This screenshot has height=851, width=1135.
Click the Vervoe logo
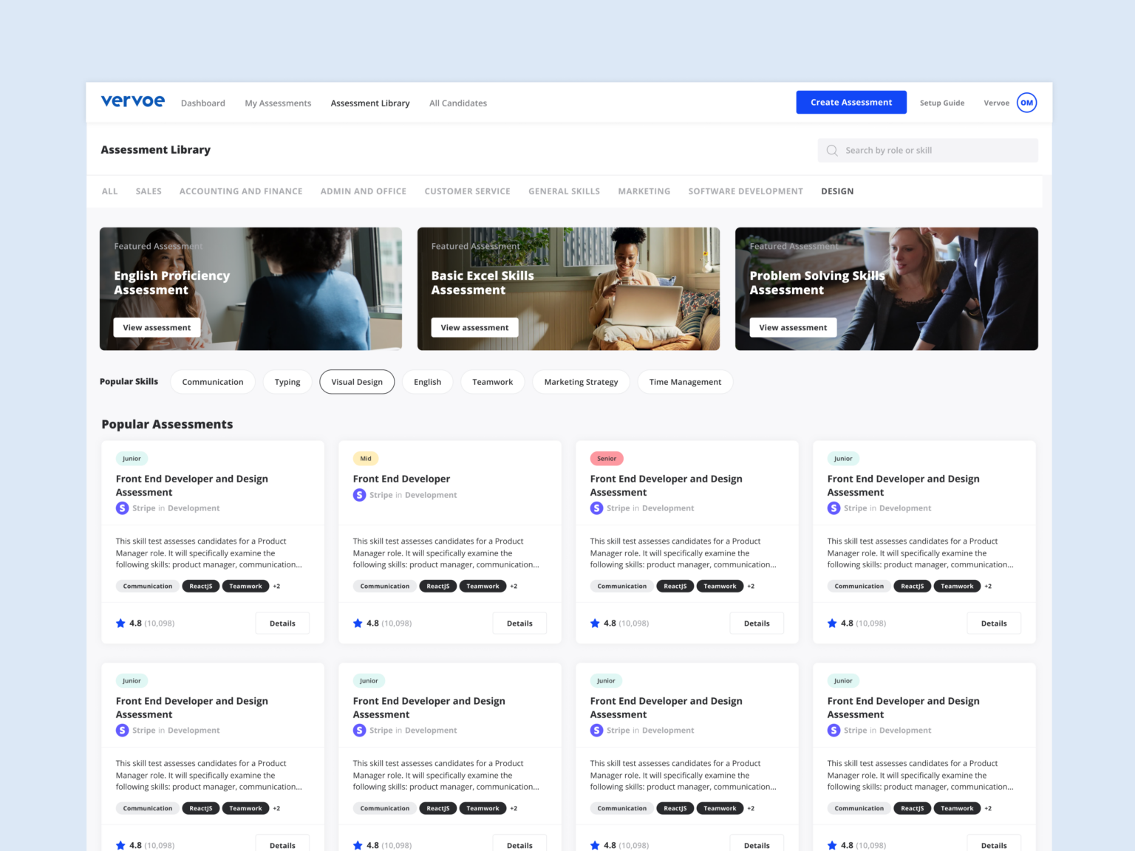pos(132,102)
